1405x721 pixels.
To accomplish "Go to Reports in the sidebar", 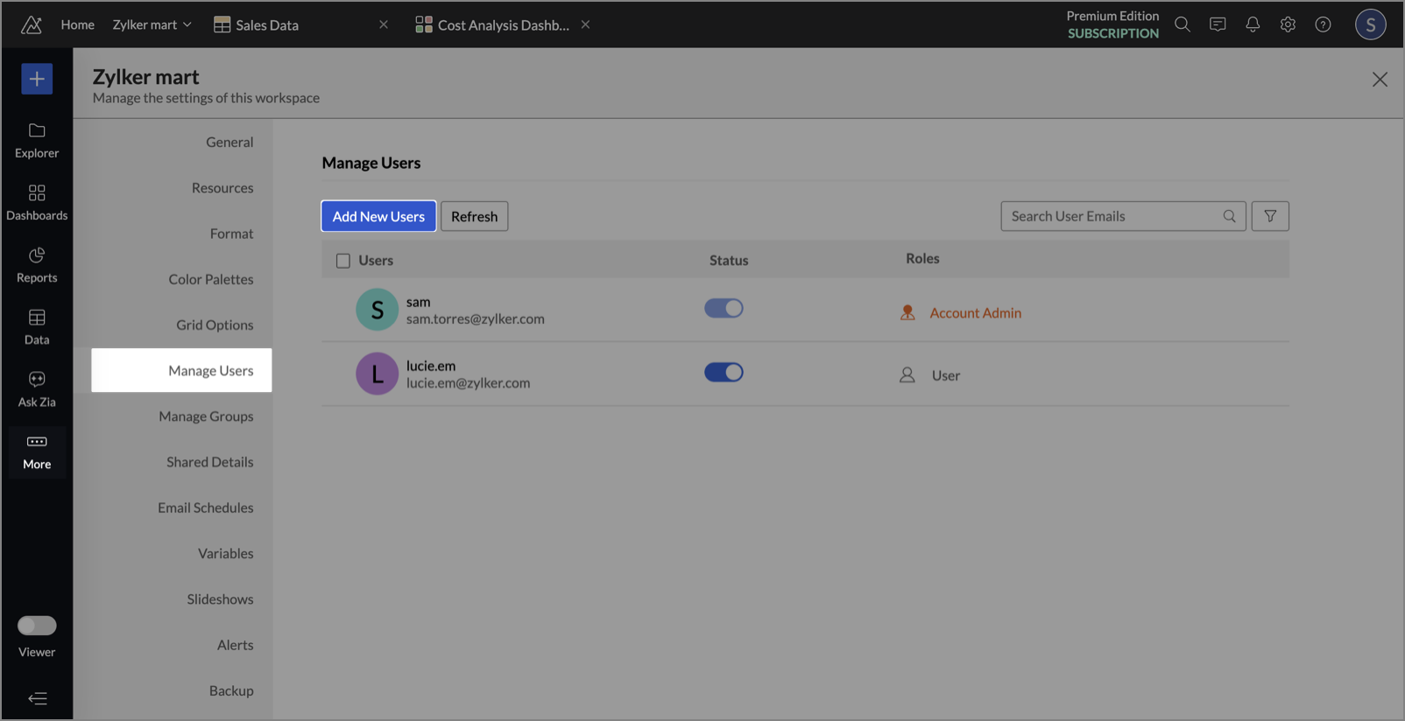I will (37, 264).
